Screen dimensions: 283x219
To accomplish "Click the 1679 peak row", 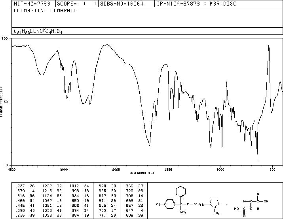I will pos(25,190).
